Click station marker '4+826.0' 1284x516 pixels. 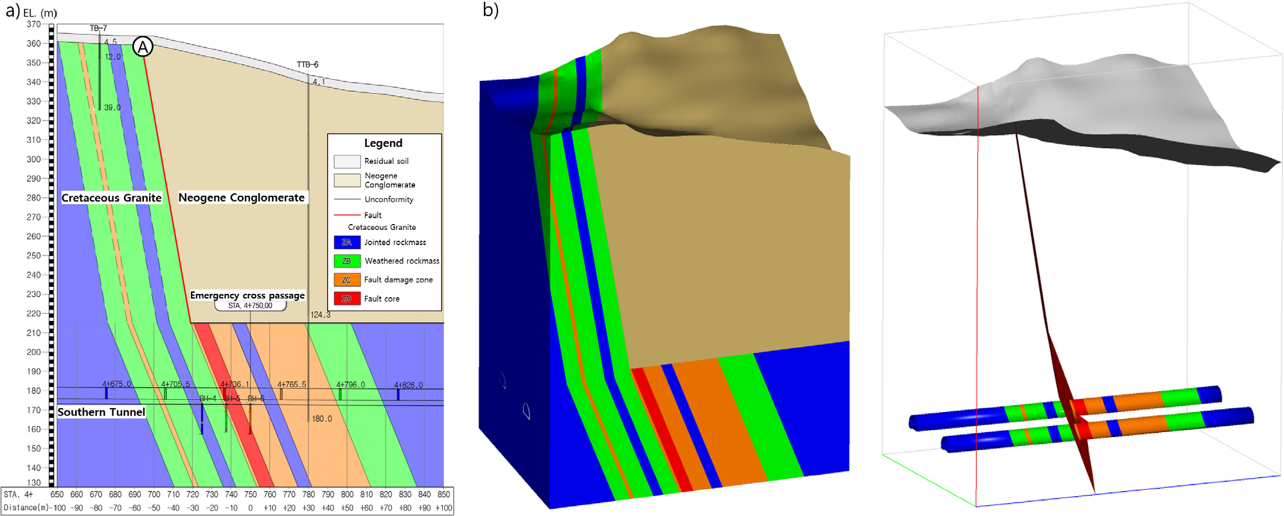tap(408, 385)
